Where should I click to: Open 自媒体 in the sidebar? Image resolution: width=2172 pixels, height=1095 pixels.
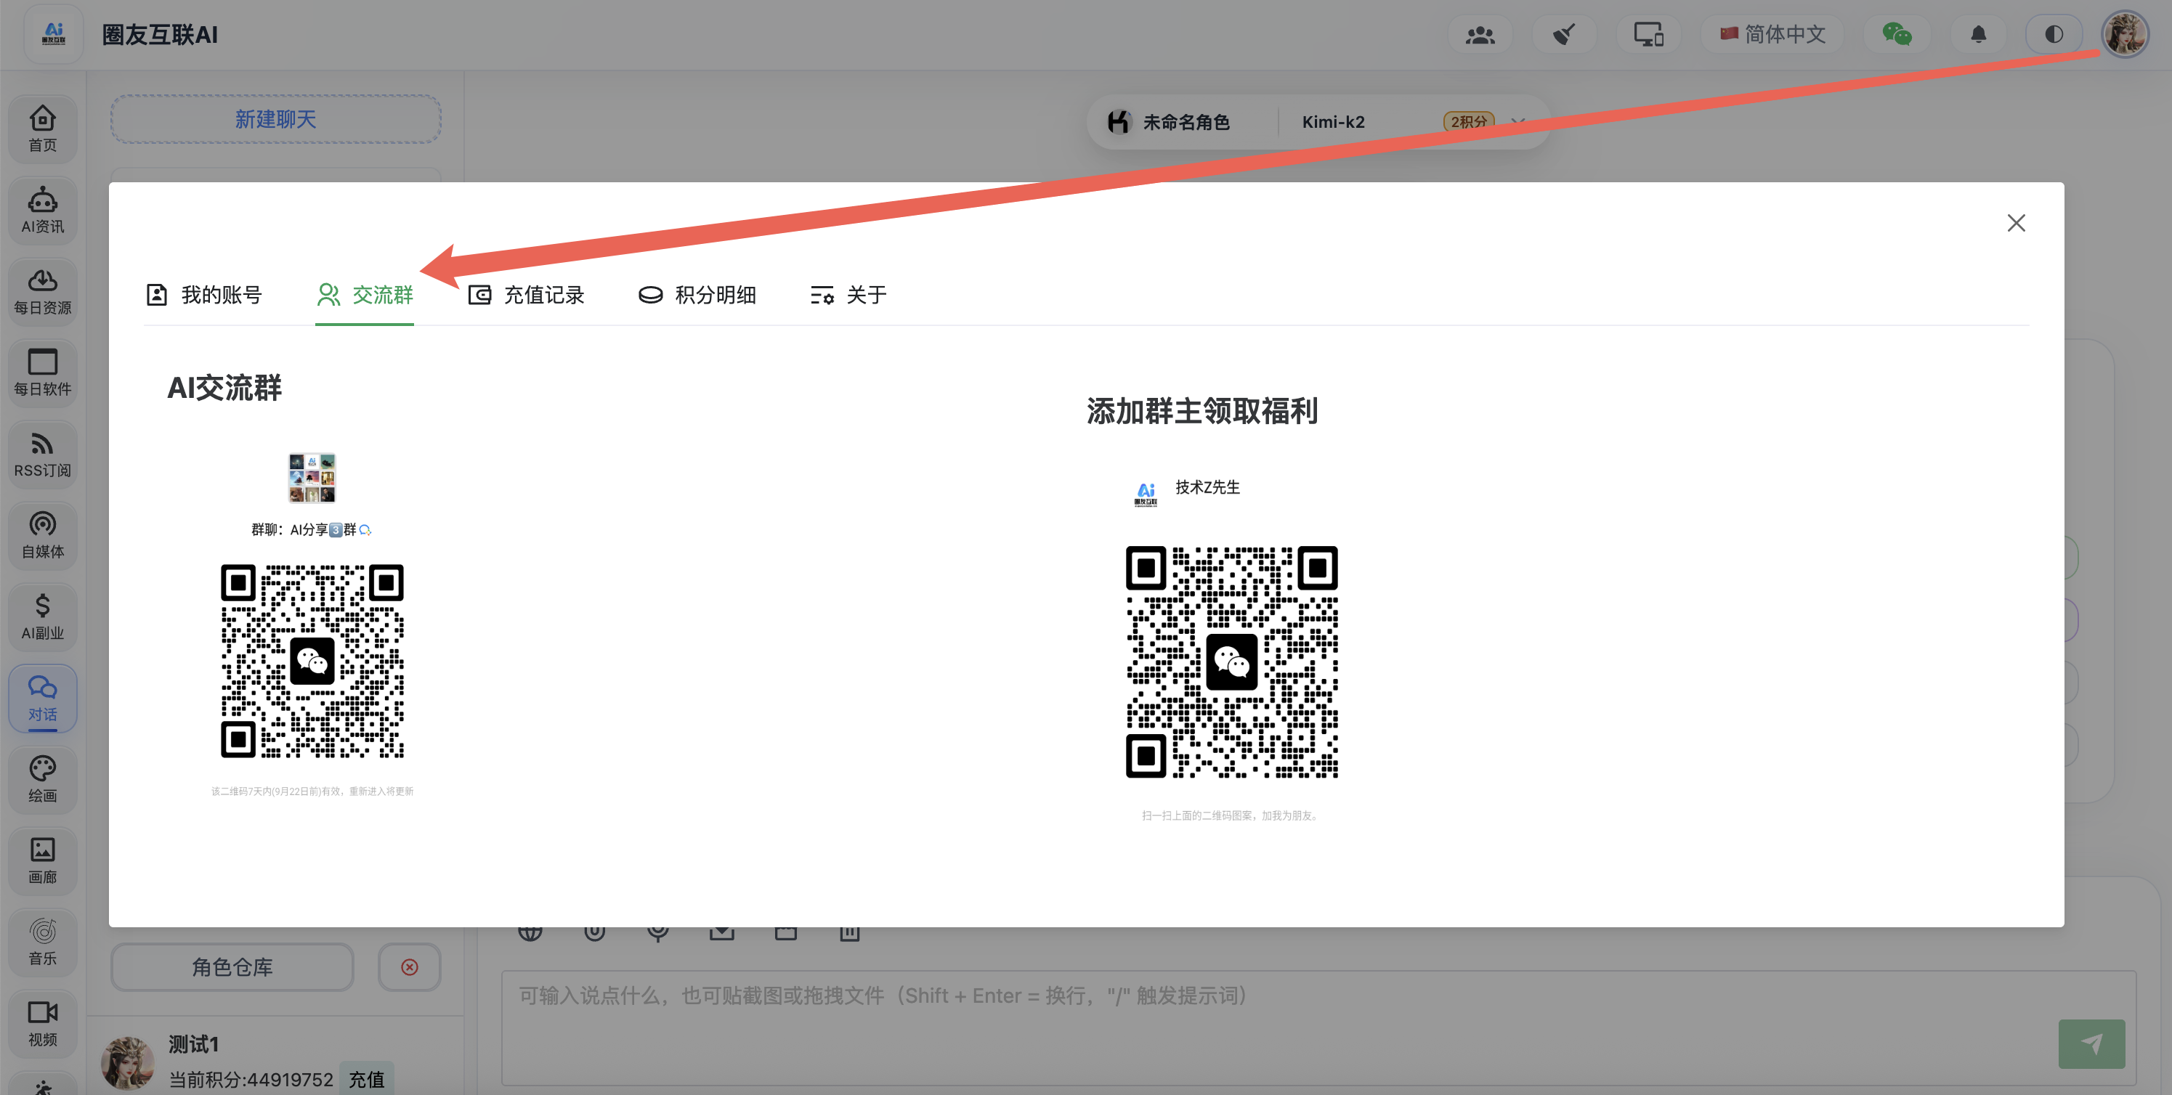42,535
